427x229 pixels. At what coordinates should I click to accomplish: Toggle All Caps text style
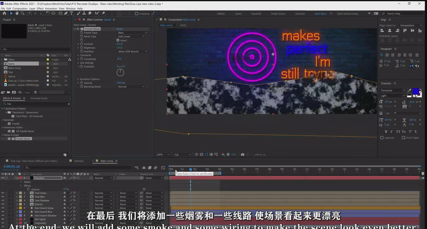(x=398, y=132)
